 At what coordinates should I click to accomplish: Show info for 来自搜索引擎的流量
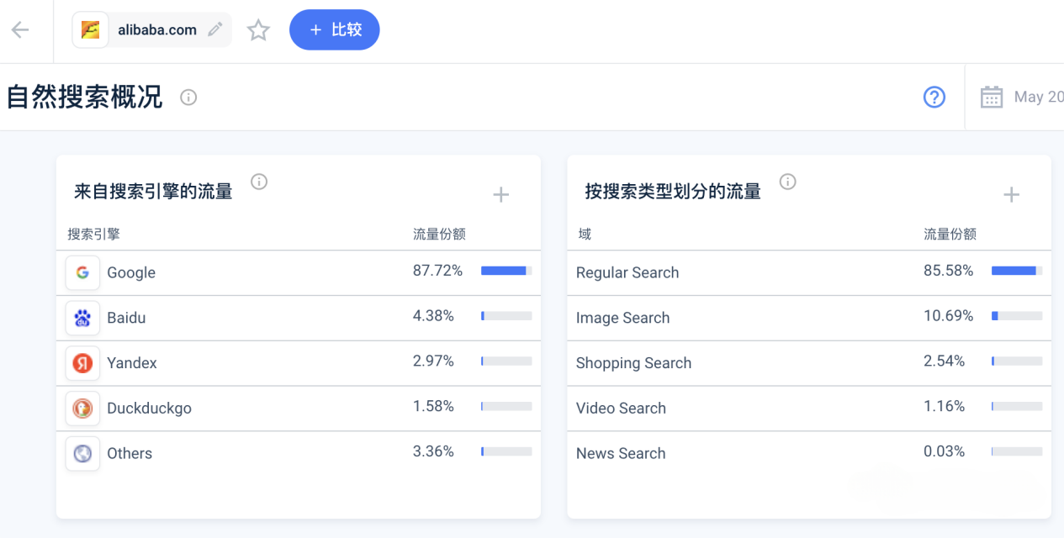point(259,182)
